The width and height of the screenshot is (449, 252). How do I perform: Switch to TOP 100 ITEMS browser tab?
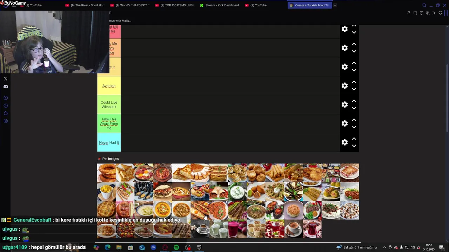tap(175, 5)
